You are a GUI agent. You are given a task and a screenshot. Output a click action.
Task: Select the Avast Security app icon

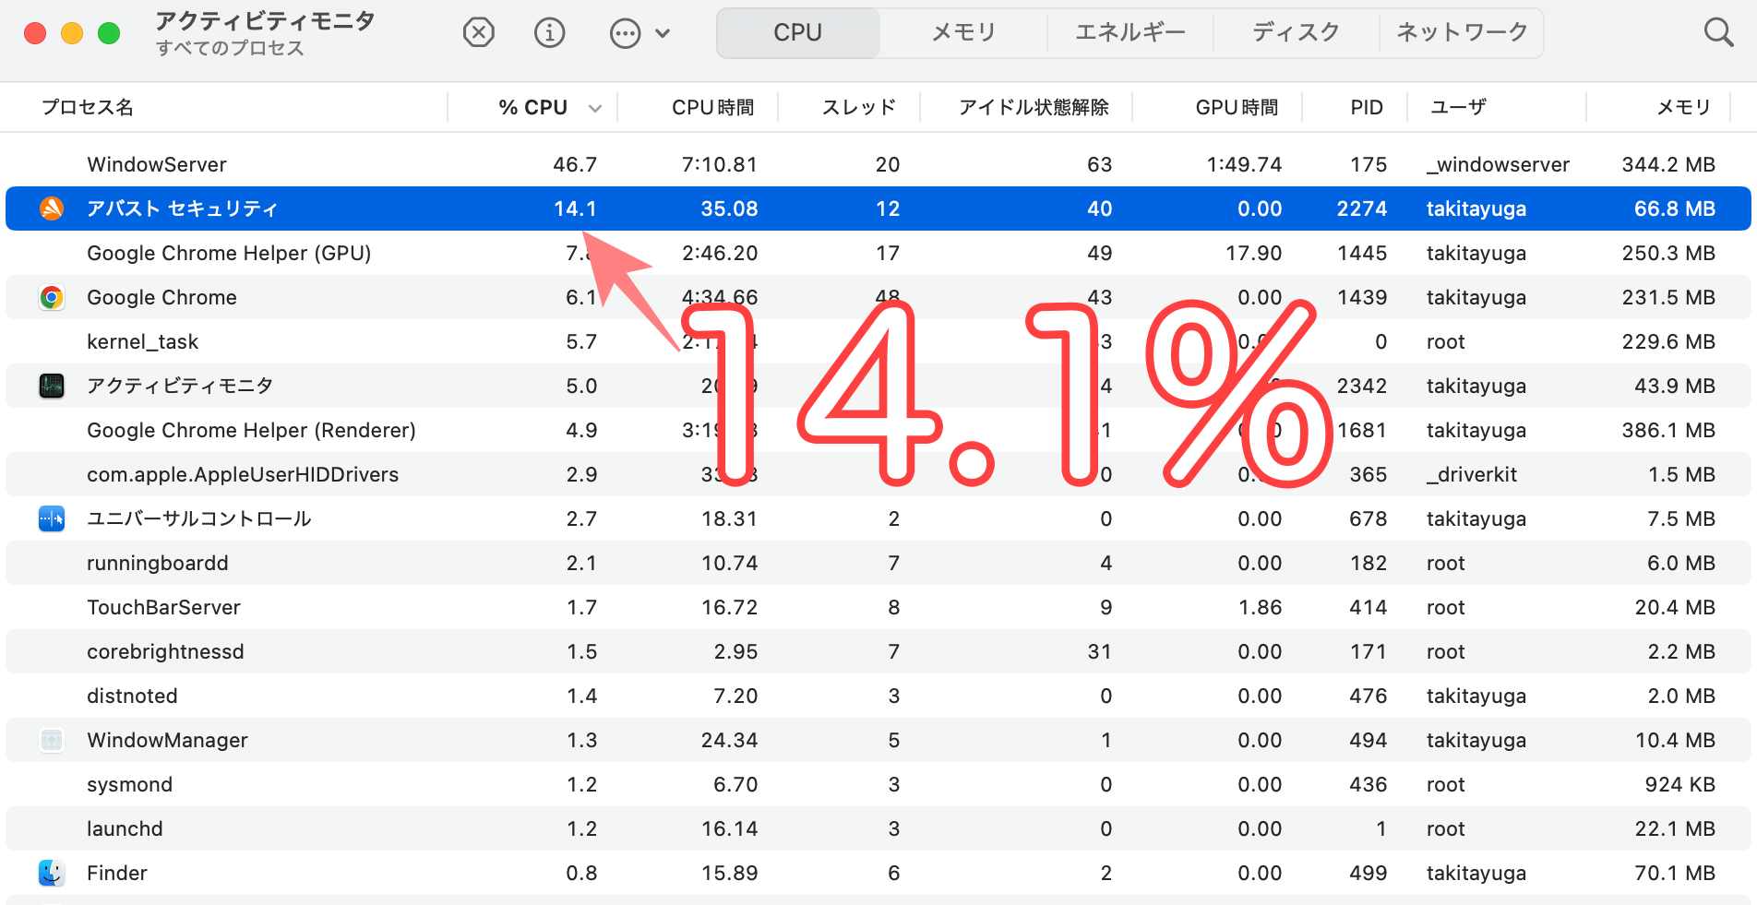click(x=52, y=208)
